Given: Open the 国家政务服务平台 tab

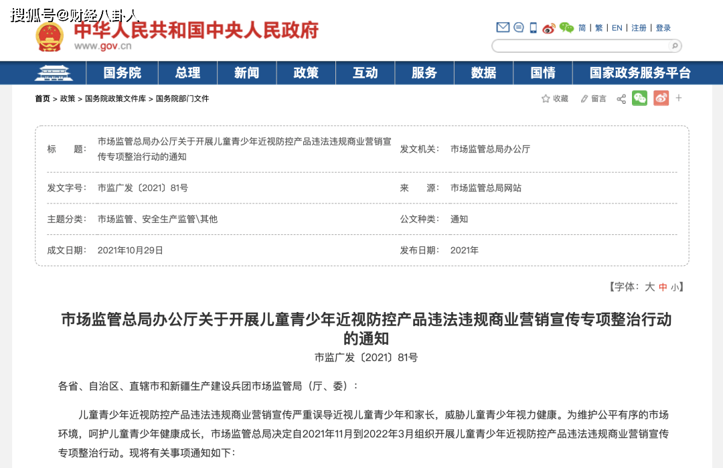Looking at the screenshot, I should 640,73.
